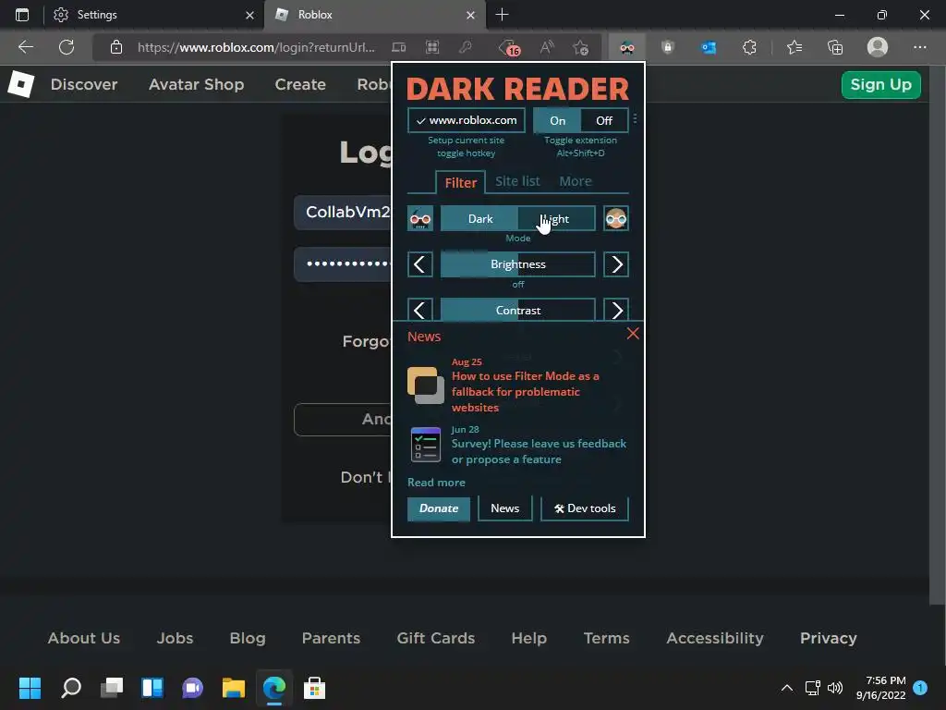Open Accessibility footer link
Image resolution: width=946 pixels, height=710 pixels.
pos(715,638)
